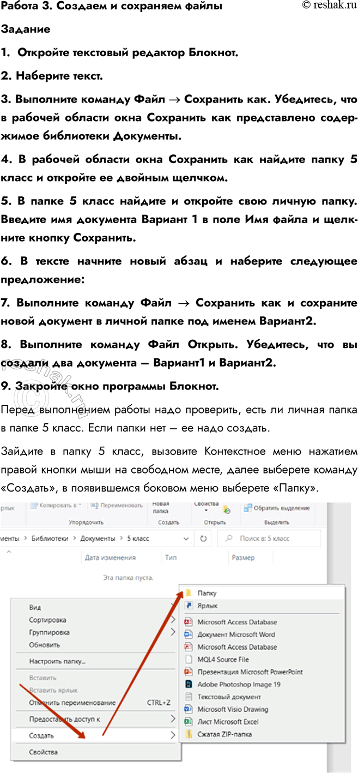Image resolution: width=358 pixels, height=773 pixels.
Task: Choose Обновить in the context menu
Action: click(95, 645)
